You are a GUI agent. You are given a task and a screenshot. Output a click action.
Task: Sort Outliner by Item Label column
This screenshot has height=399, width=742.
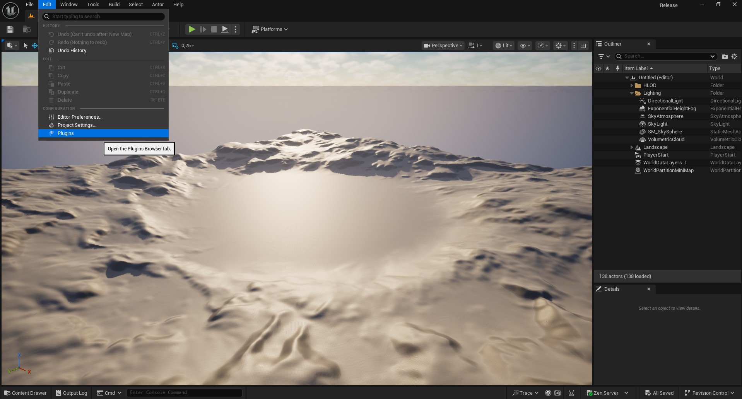coord(664,68)
